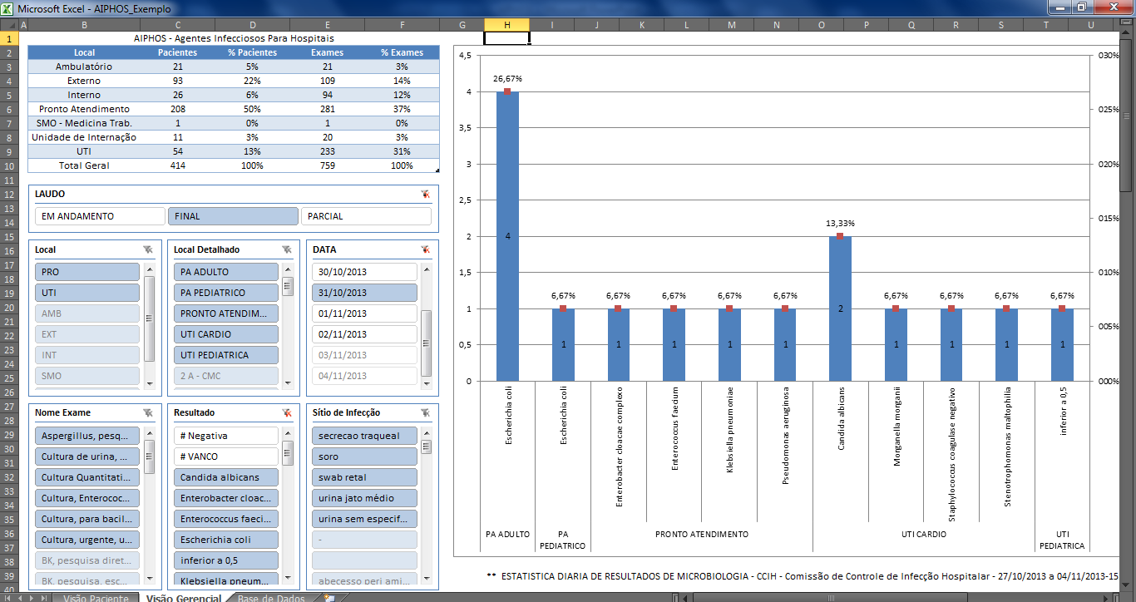The width and height of the screenshot is (1136, 602).
Task: Toggle UTI PEDIATRICA in Local Detalhado slicer
Action: 225,355
